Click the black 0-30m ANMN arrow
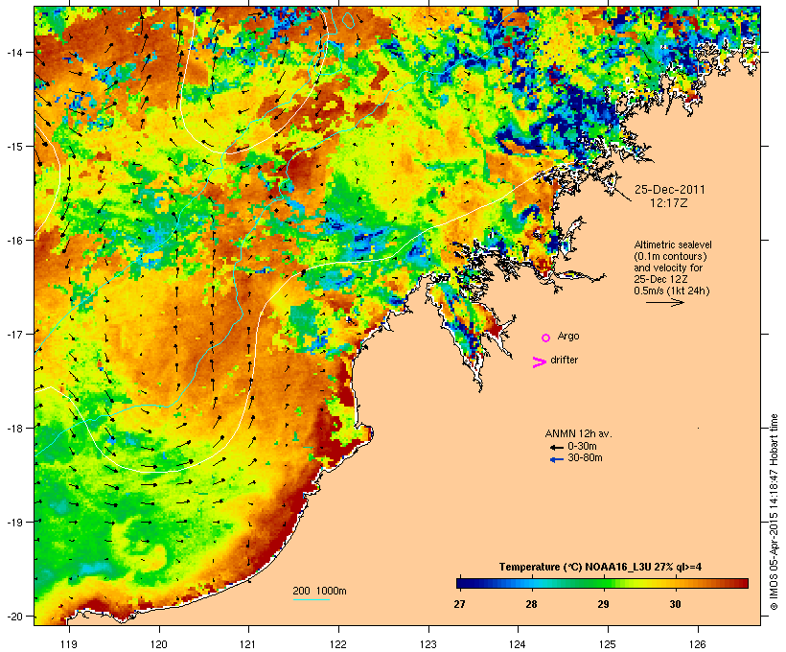Screen dimensions: 786x652 pyautogui.click(x=556, y=448)
